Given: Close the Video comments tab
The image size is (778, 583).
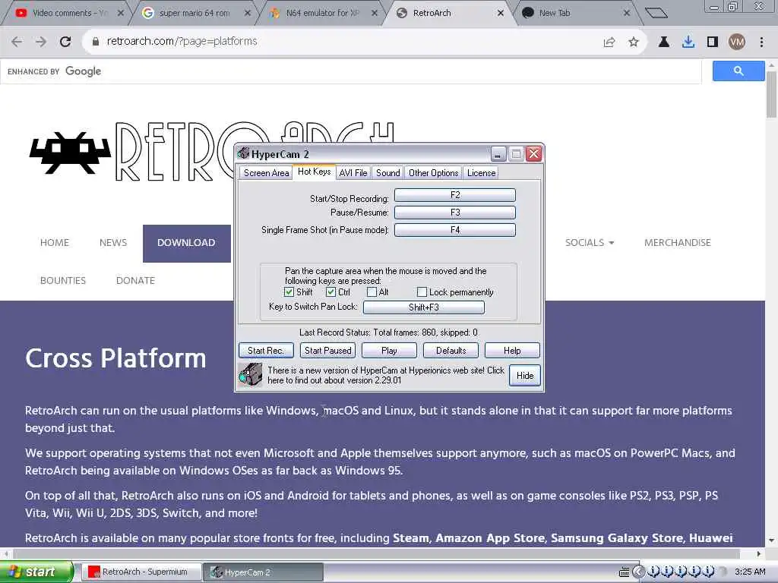Looking at the screenshot, I should pos(121,14).
